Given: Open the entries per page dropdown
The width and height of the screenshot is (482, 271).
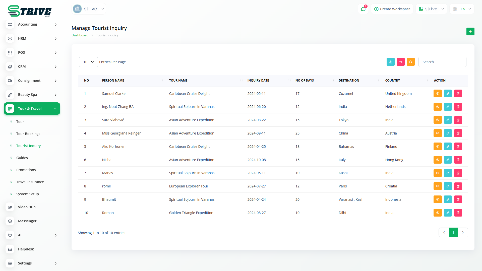Looking at the screenshot, I should pyautogui.click(x=88, y=62).
